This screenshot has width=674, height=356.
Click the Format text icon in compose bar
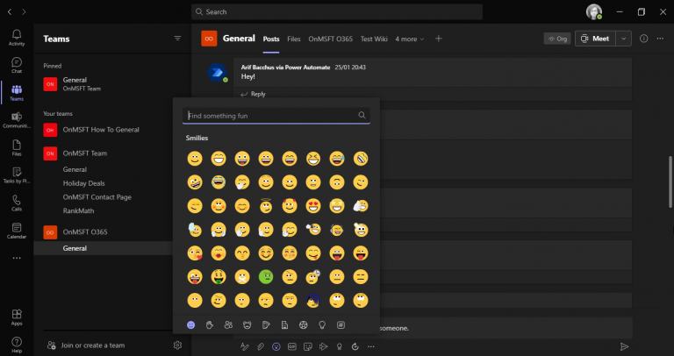coord(245,346)
